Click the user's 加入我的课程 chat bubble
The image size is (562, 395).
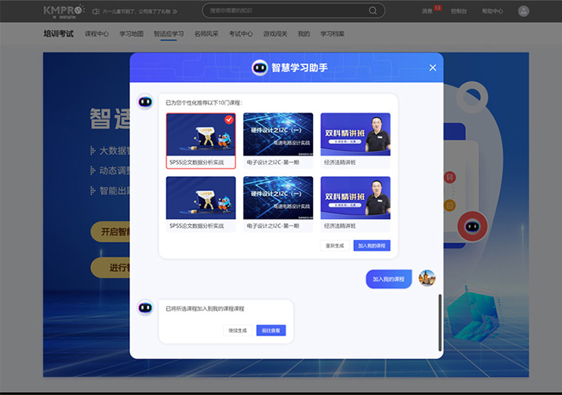pos(389,279)
